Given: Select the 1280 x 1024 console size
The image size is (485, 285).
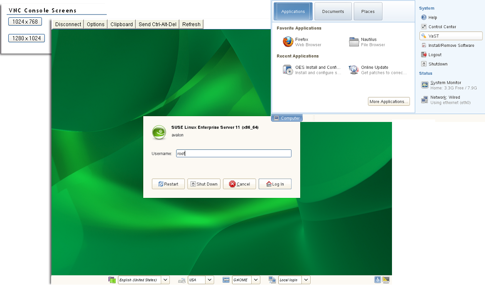Looking at the screenshot, I should 27,38.
